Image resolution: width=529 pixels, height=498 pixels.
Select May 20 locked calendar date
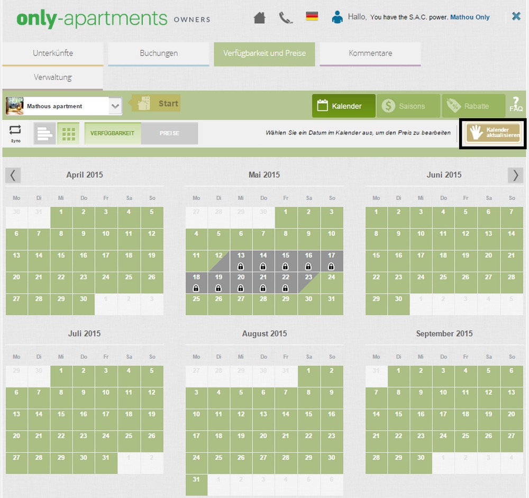coord(241,281)
